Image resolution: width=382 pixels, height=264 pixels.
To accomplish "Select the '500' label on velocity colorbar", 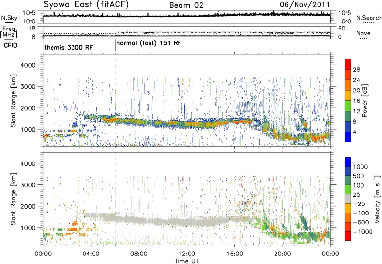I will click(x=358, y=176).
